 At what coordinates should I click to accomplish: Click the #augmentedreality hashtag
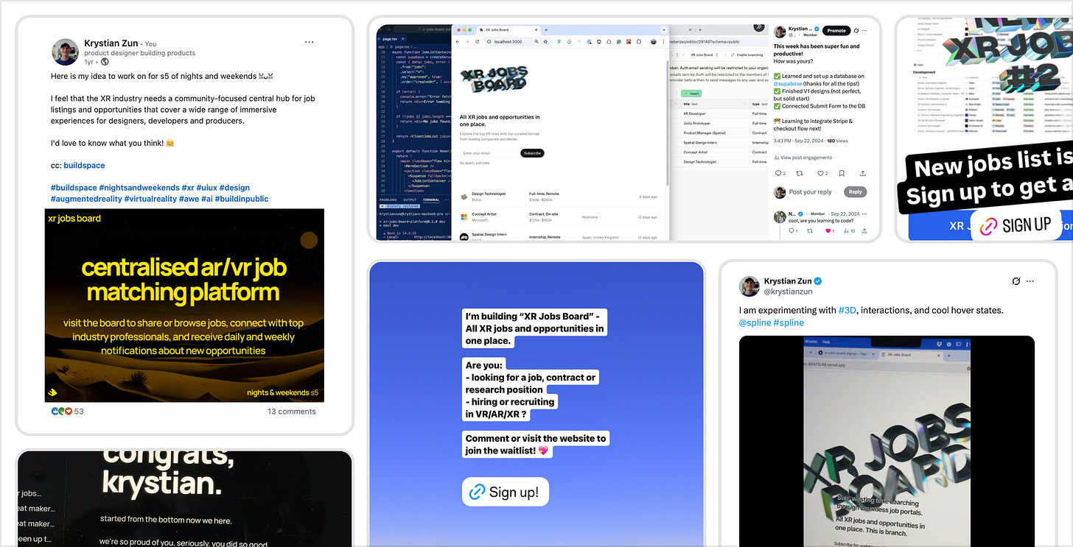(85, 199)
